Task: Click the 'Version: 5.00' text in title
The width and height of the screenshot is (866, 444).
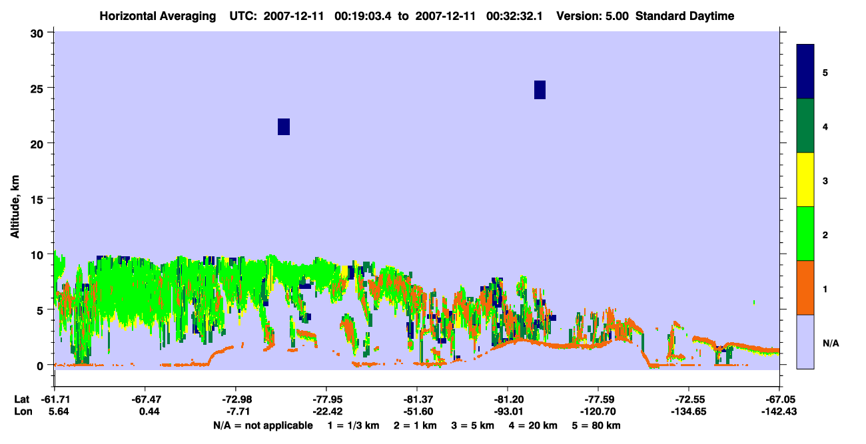Action: 593,16
